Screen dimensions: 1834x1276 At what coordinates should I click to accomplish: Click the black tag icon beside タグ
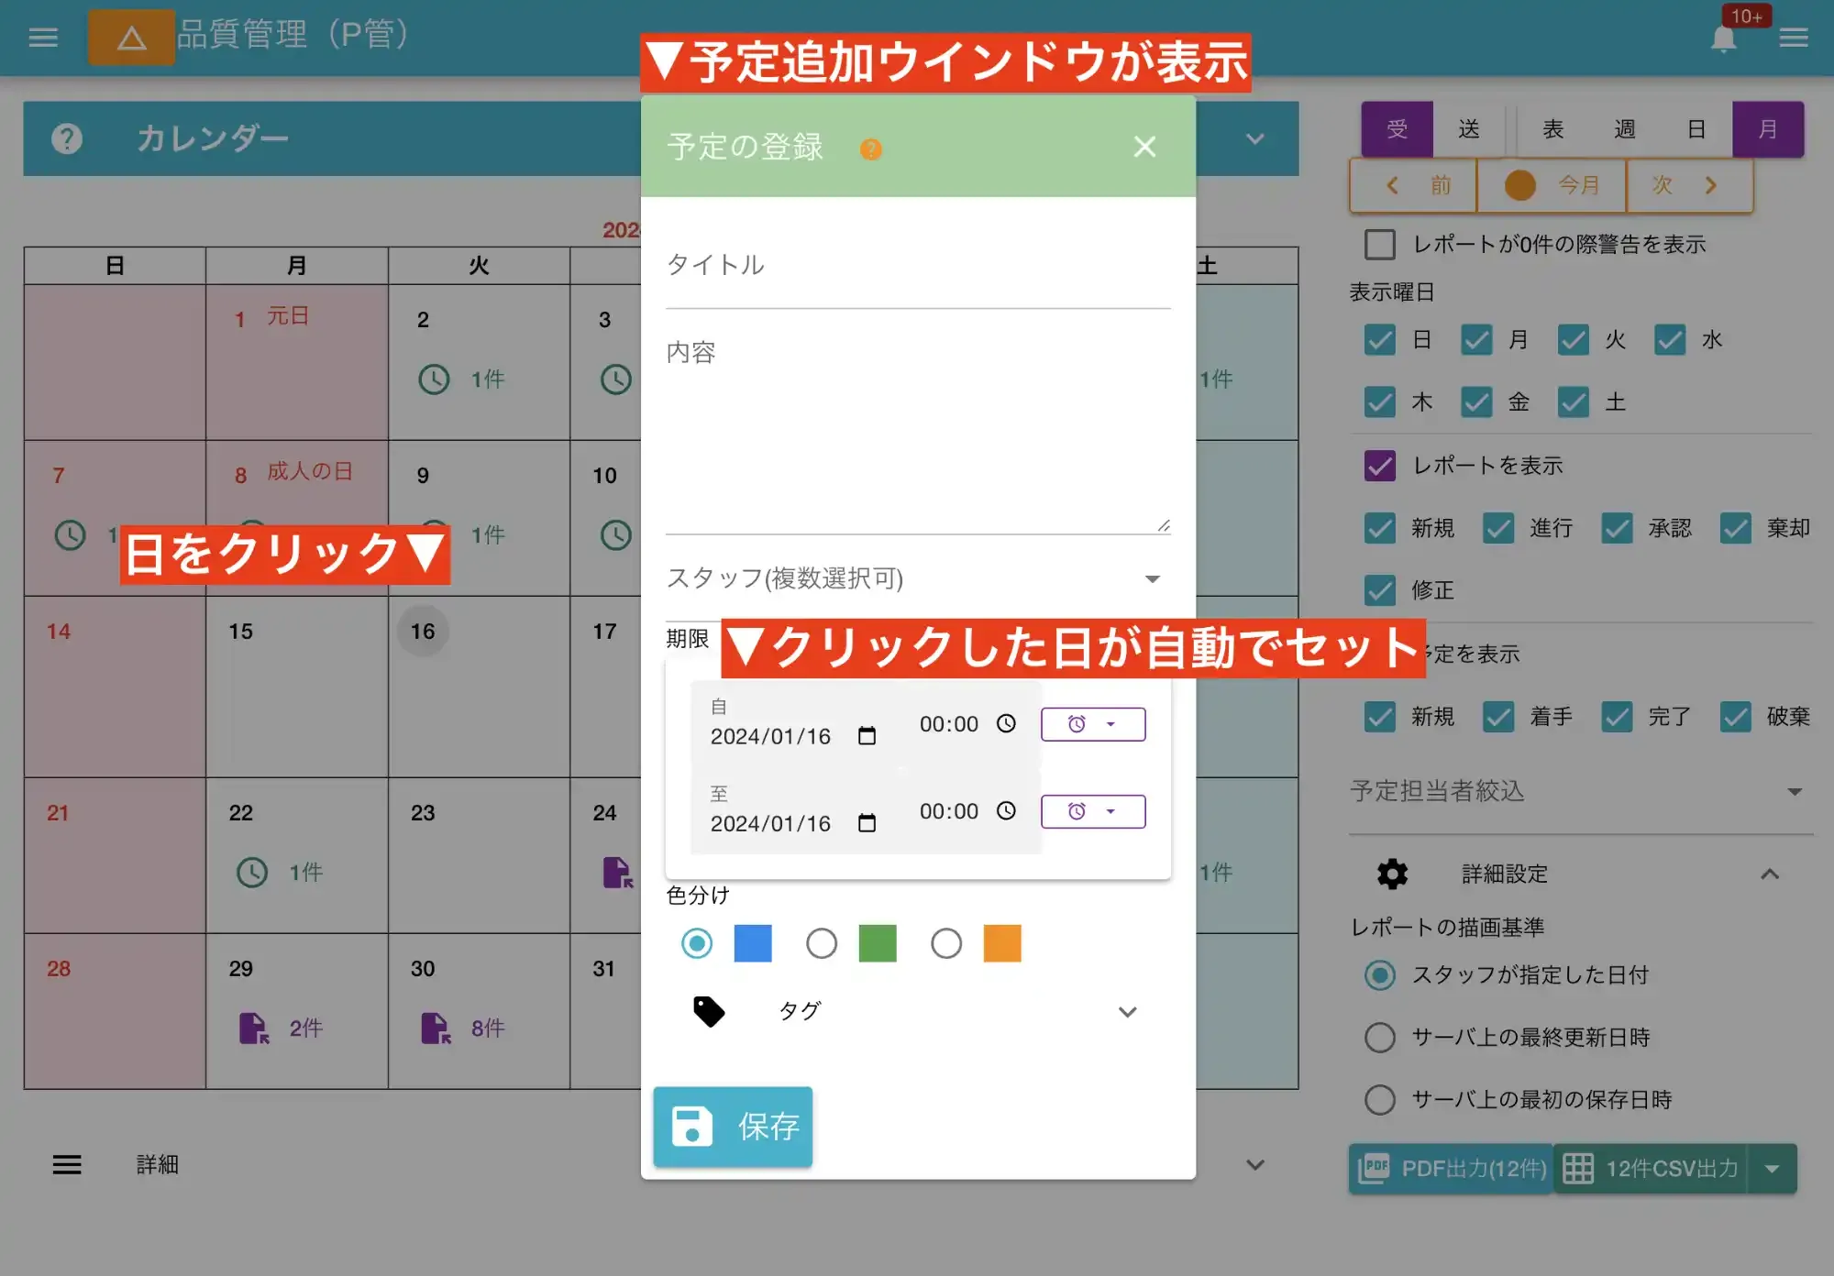click(710, 1011)
